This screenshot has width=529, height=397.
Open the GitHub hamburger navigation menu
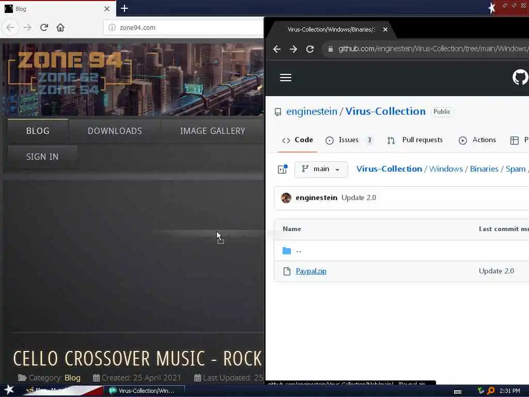pos(286,78)
